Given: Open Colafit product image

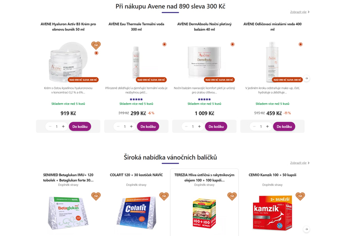Looking at the screenshot, I should pos(137,213).
